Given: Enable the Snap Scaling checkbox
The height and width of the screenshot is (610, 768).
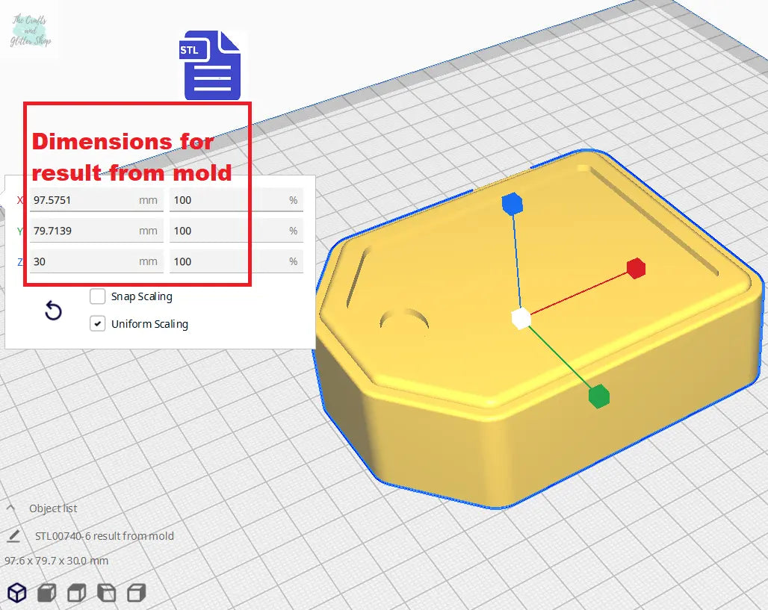Looking at the screenshot, I should coord(98,296).
